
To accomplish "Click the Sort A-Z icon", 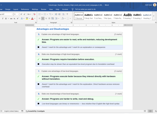I will [63, 14].
